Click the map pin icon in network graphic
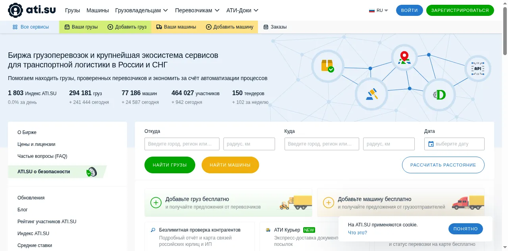Image resolution: width=508 pixels, height=251 pixels. 404,58
